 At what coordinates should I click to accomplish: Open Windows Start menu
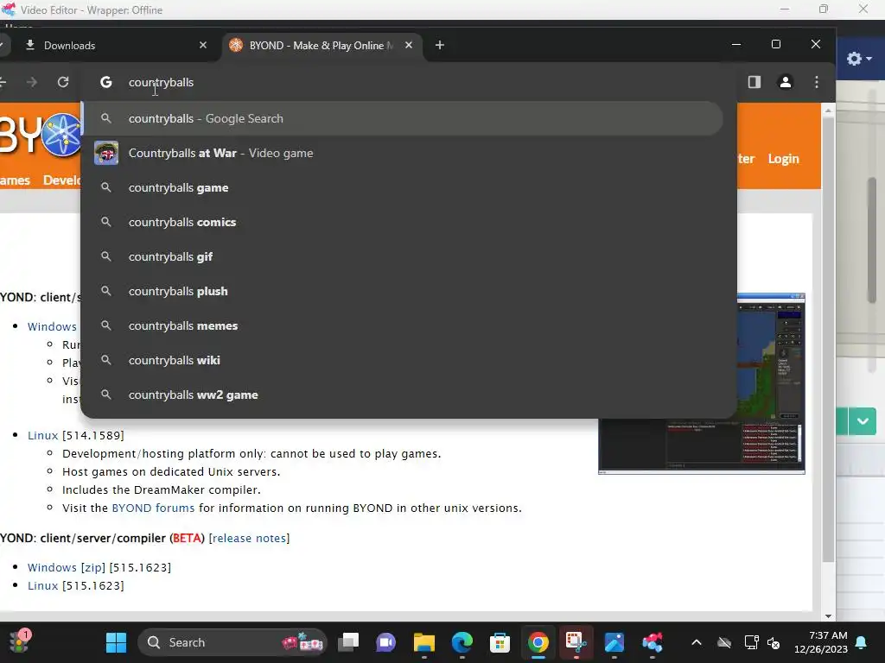pos(117,642)
